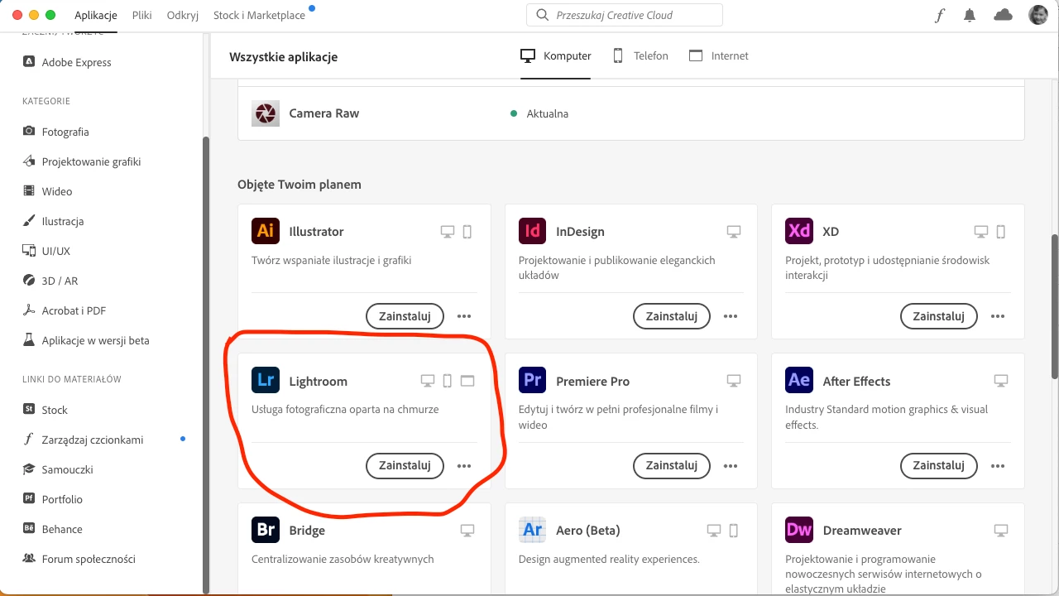Open the Wideo category
The width and height of the screenshot is (1059, 596).
pyautogui.click(x=47, y=191)
